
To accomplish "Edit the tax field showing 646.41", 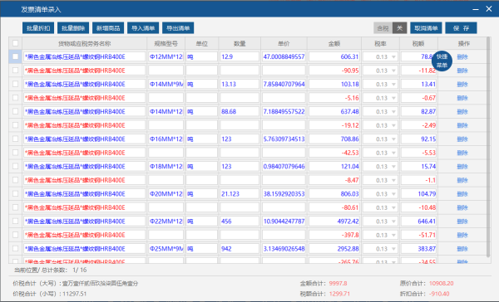I will click(x=418, y=222).
